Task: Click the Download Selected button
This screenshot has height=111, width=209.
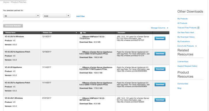Action: pyautogui.click(x=13, y=26)
